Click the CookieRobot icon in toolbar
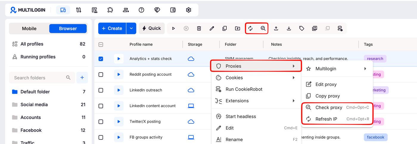This screenshot has height=144, width=417. point(340,28)
